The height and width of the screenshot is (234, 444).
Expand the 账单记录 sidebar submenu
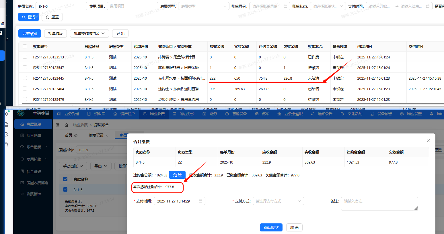tap(34, 147)
